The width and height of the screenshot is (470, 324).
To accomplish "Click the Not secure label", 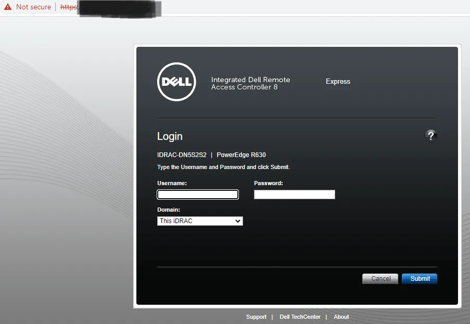I will pyautogui.click(x=33, y=7).
